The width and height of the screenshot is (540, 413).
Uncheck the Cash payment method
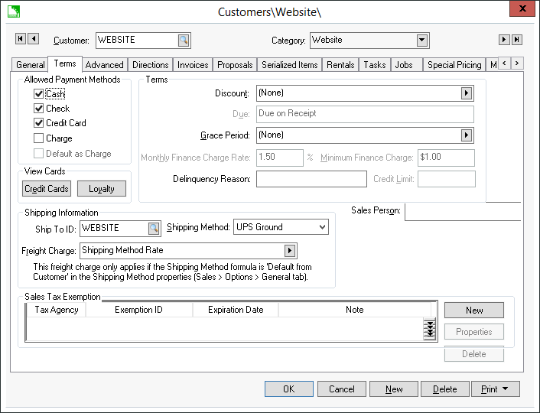point(39,94)
